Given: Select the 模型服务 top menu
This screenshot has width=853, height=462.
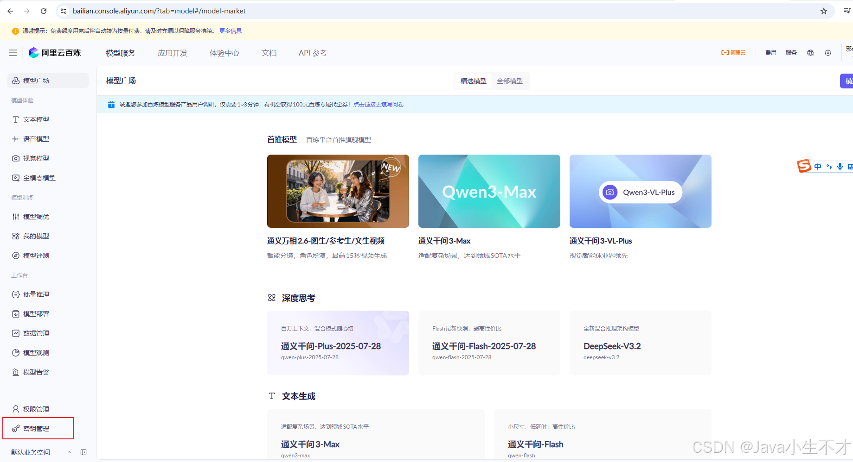Looking at the screenshot, I should (121, 53).
